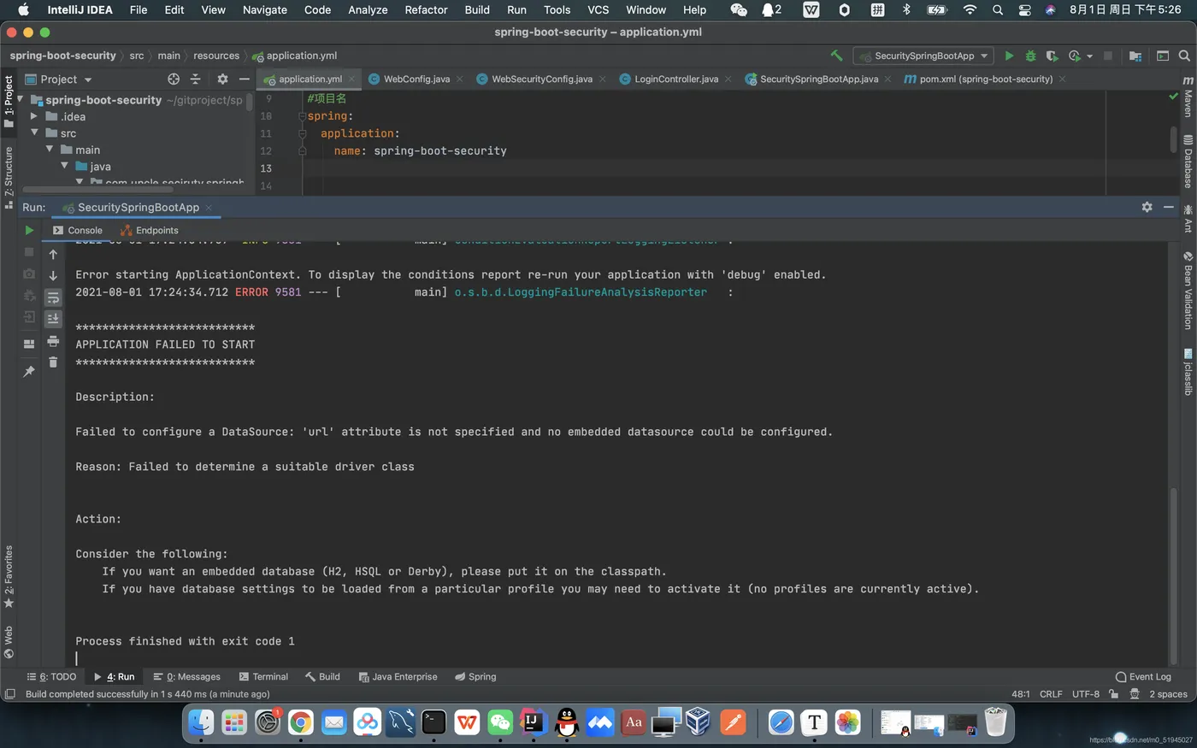The image size is (1197, 748).
Task: Open the Terminal tool window
Action: 263,676
